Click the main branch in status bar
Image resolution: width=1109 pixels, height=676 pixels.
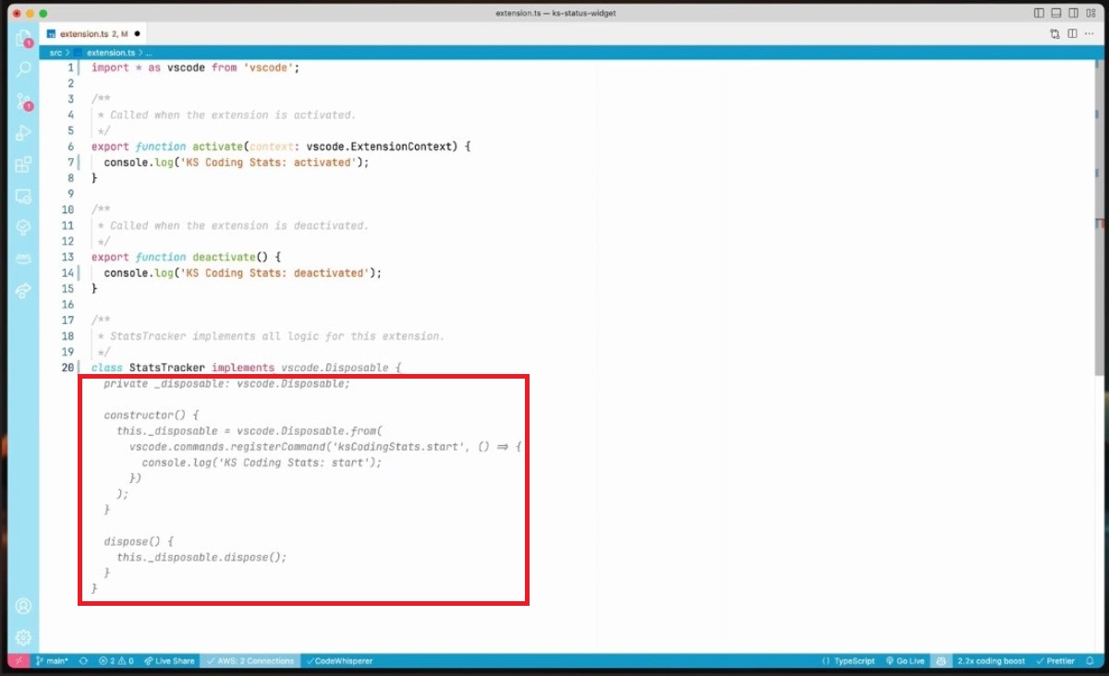click(52, 661)
